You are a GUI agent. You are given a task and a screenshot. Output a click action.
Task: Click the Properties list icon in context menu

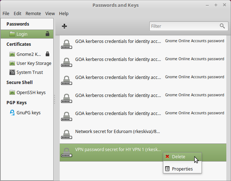click(x=167, y=169)
